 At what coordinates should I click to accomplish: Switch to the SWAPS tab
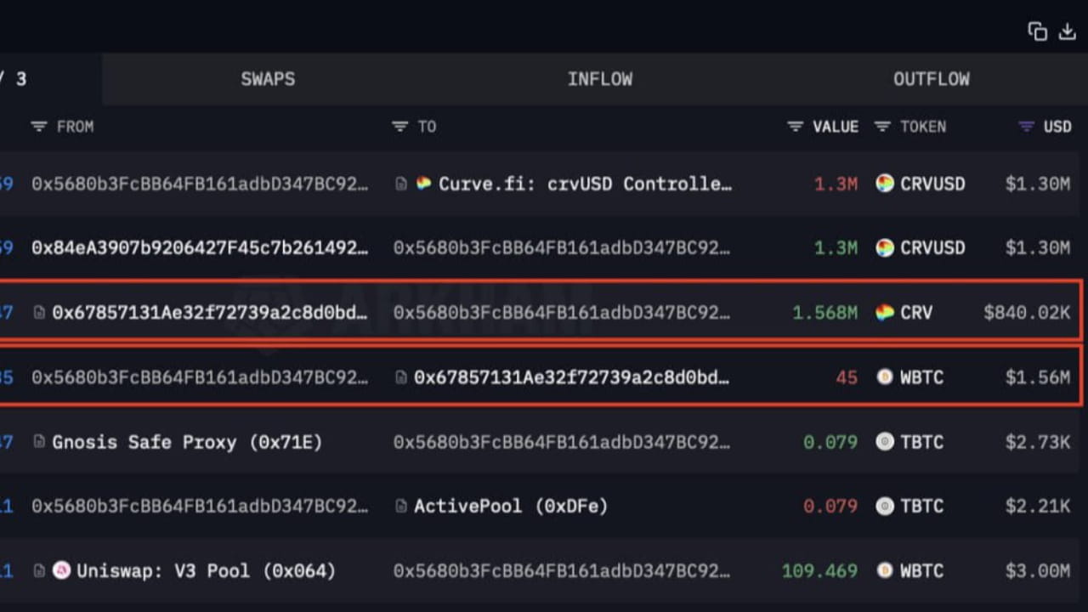268,79
